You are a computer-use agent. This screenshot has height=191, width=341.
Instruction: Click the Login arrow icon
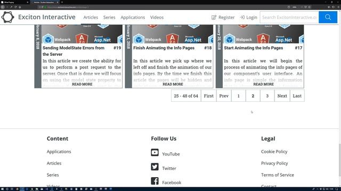tap(242, 18)
